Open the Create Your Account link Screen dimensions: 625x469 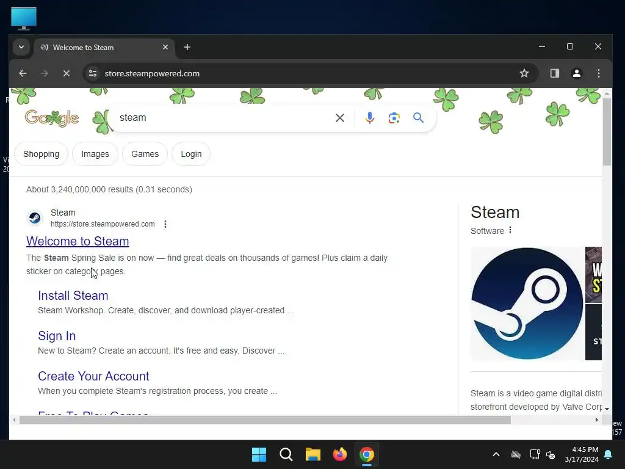[93, 376]
